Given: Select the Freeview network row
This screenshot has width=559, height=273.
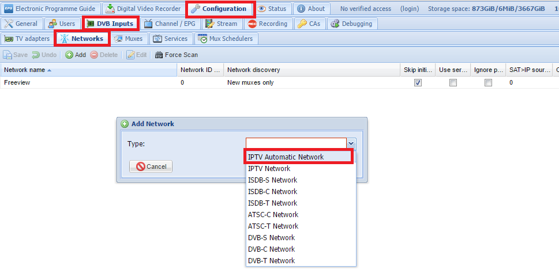Looking at the screenshot, I should [x=279, y=82].
